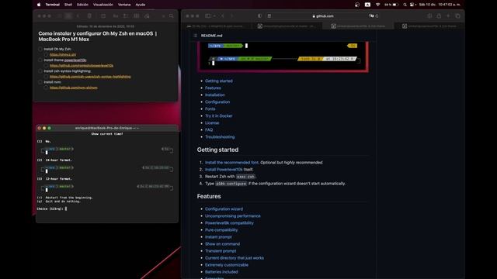Open the Visualización menu
The width and height of the screenshot is (497, 279).
click(x=103, y=5)
